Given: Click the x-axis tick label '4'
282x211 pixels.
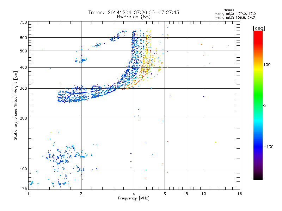Looking at the screenshot, I should pos(134,194).
